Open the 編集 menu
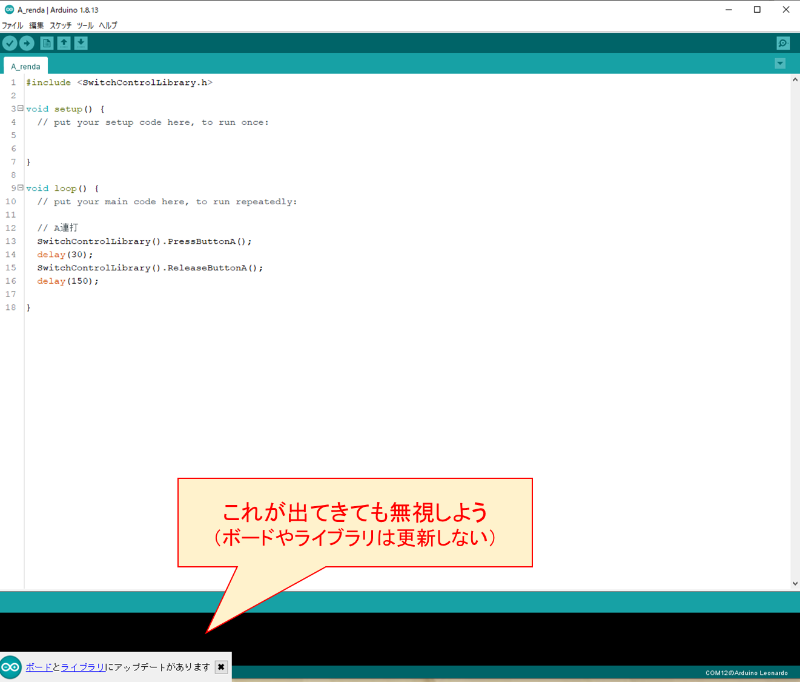The width and height of the screenshot is (800, 682). click(x=36, y=25)
